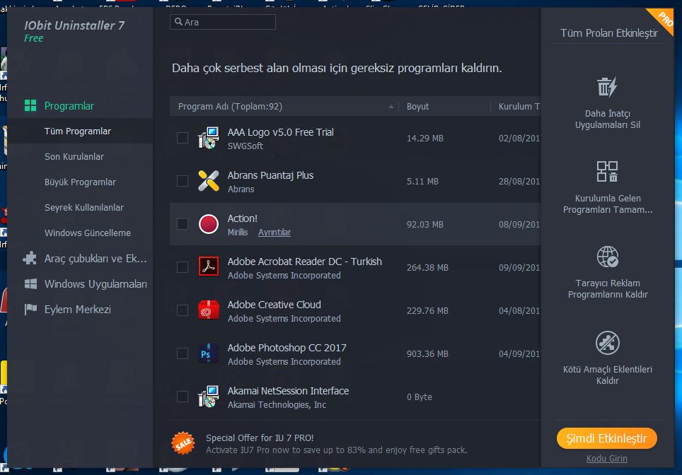Open Son Kurulanlar in the sidebar
The width and height of the screenshot is (682, 475).
point(74,156)
